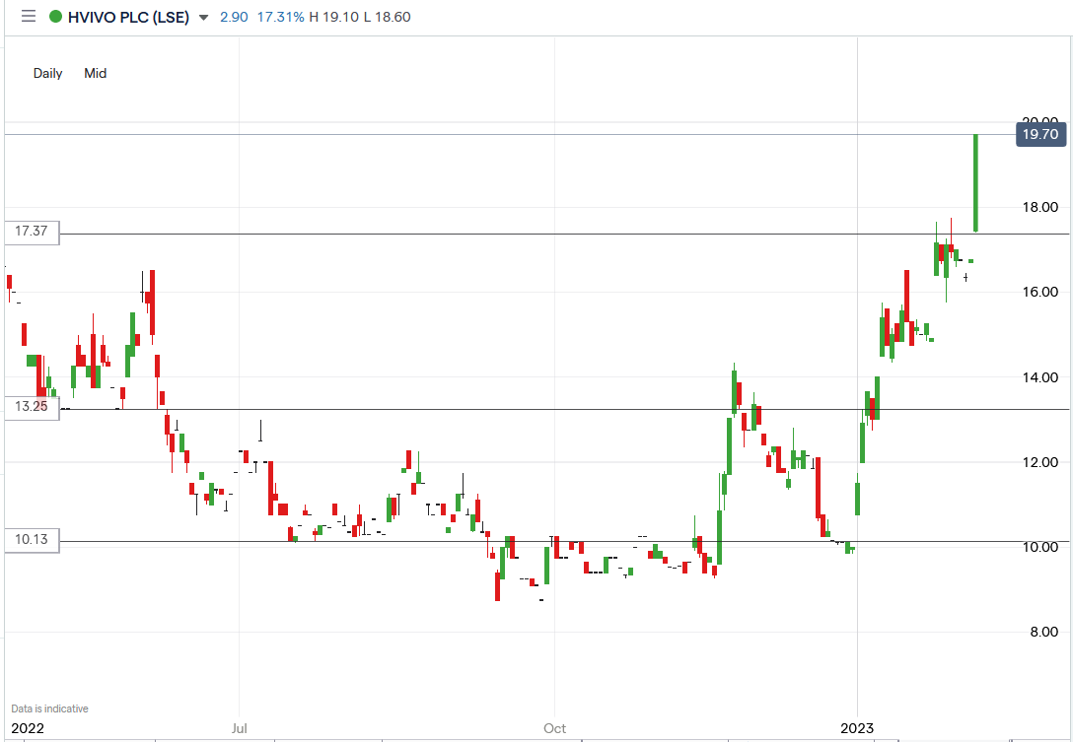Screen dimensions: 1073x742
Task: Click the Jul time axis label
Action: pyautogui.click(x=239, y=728)
